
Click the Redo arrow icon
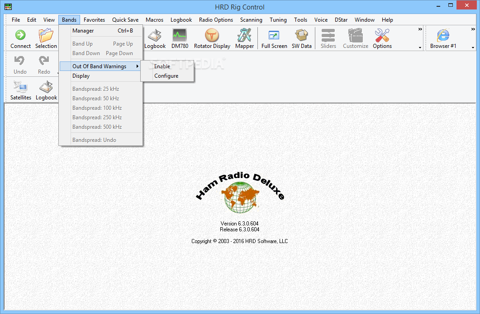click(44, 61)
